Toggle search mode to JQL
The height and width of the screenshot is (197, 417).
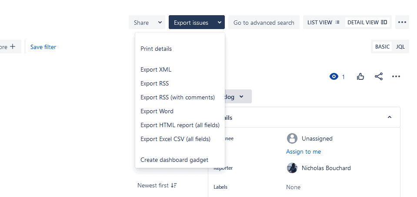[400, 47]
